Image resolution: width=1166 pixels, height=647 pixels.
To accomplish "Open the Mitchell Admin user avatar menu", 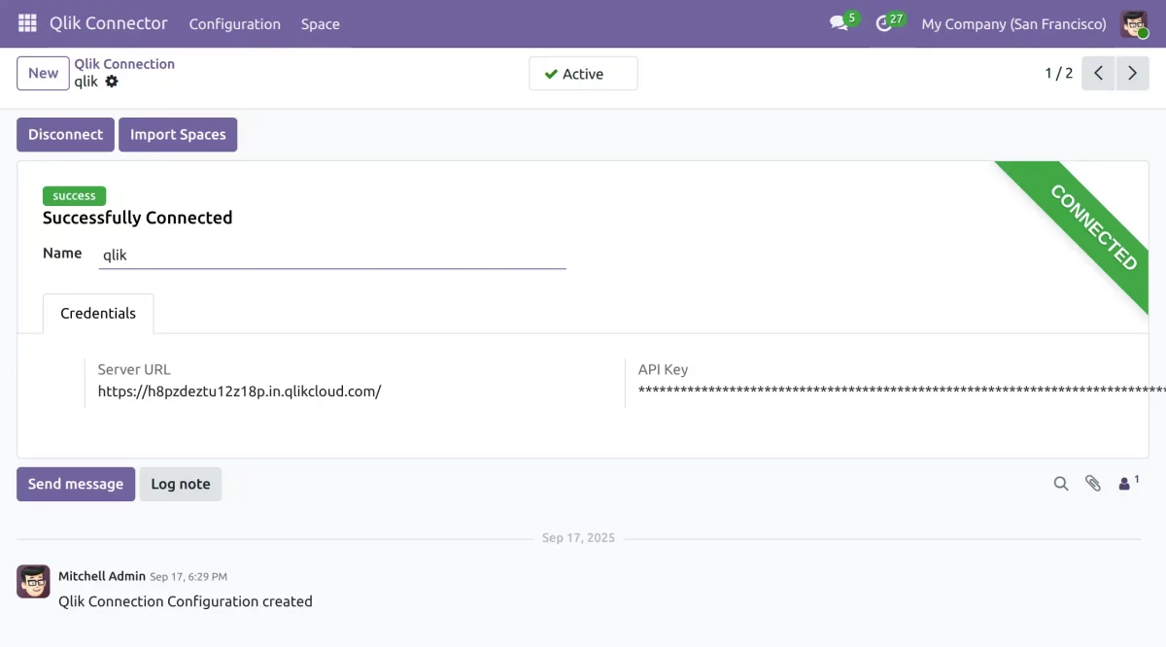I will click(x=1134, y=23).
